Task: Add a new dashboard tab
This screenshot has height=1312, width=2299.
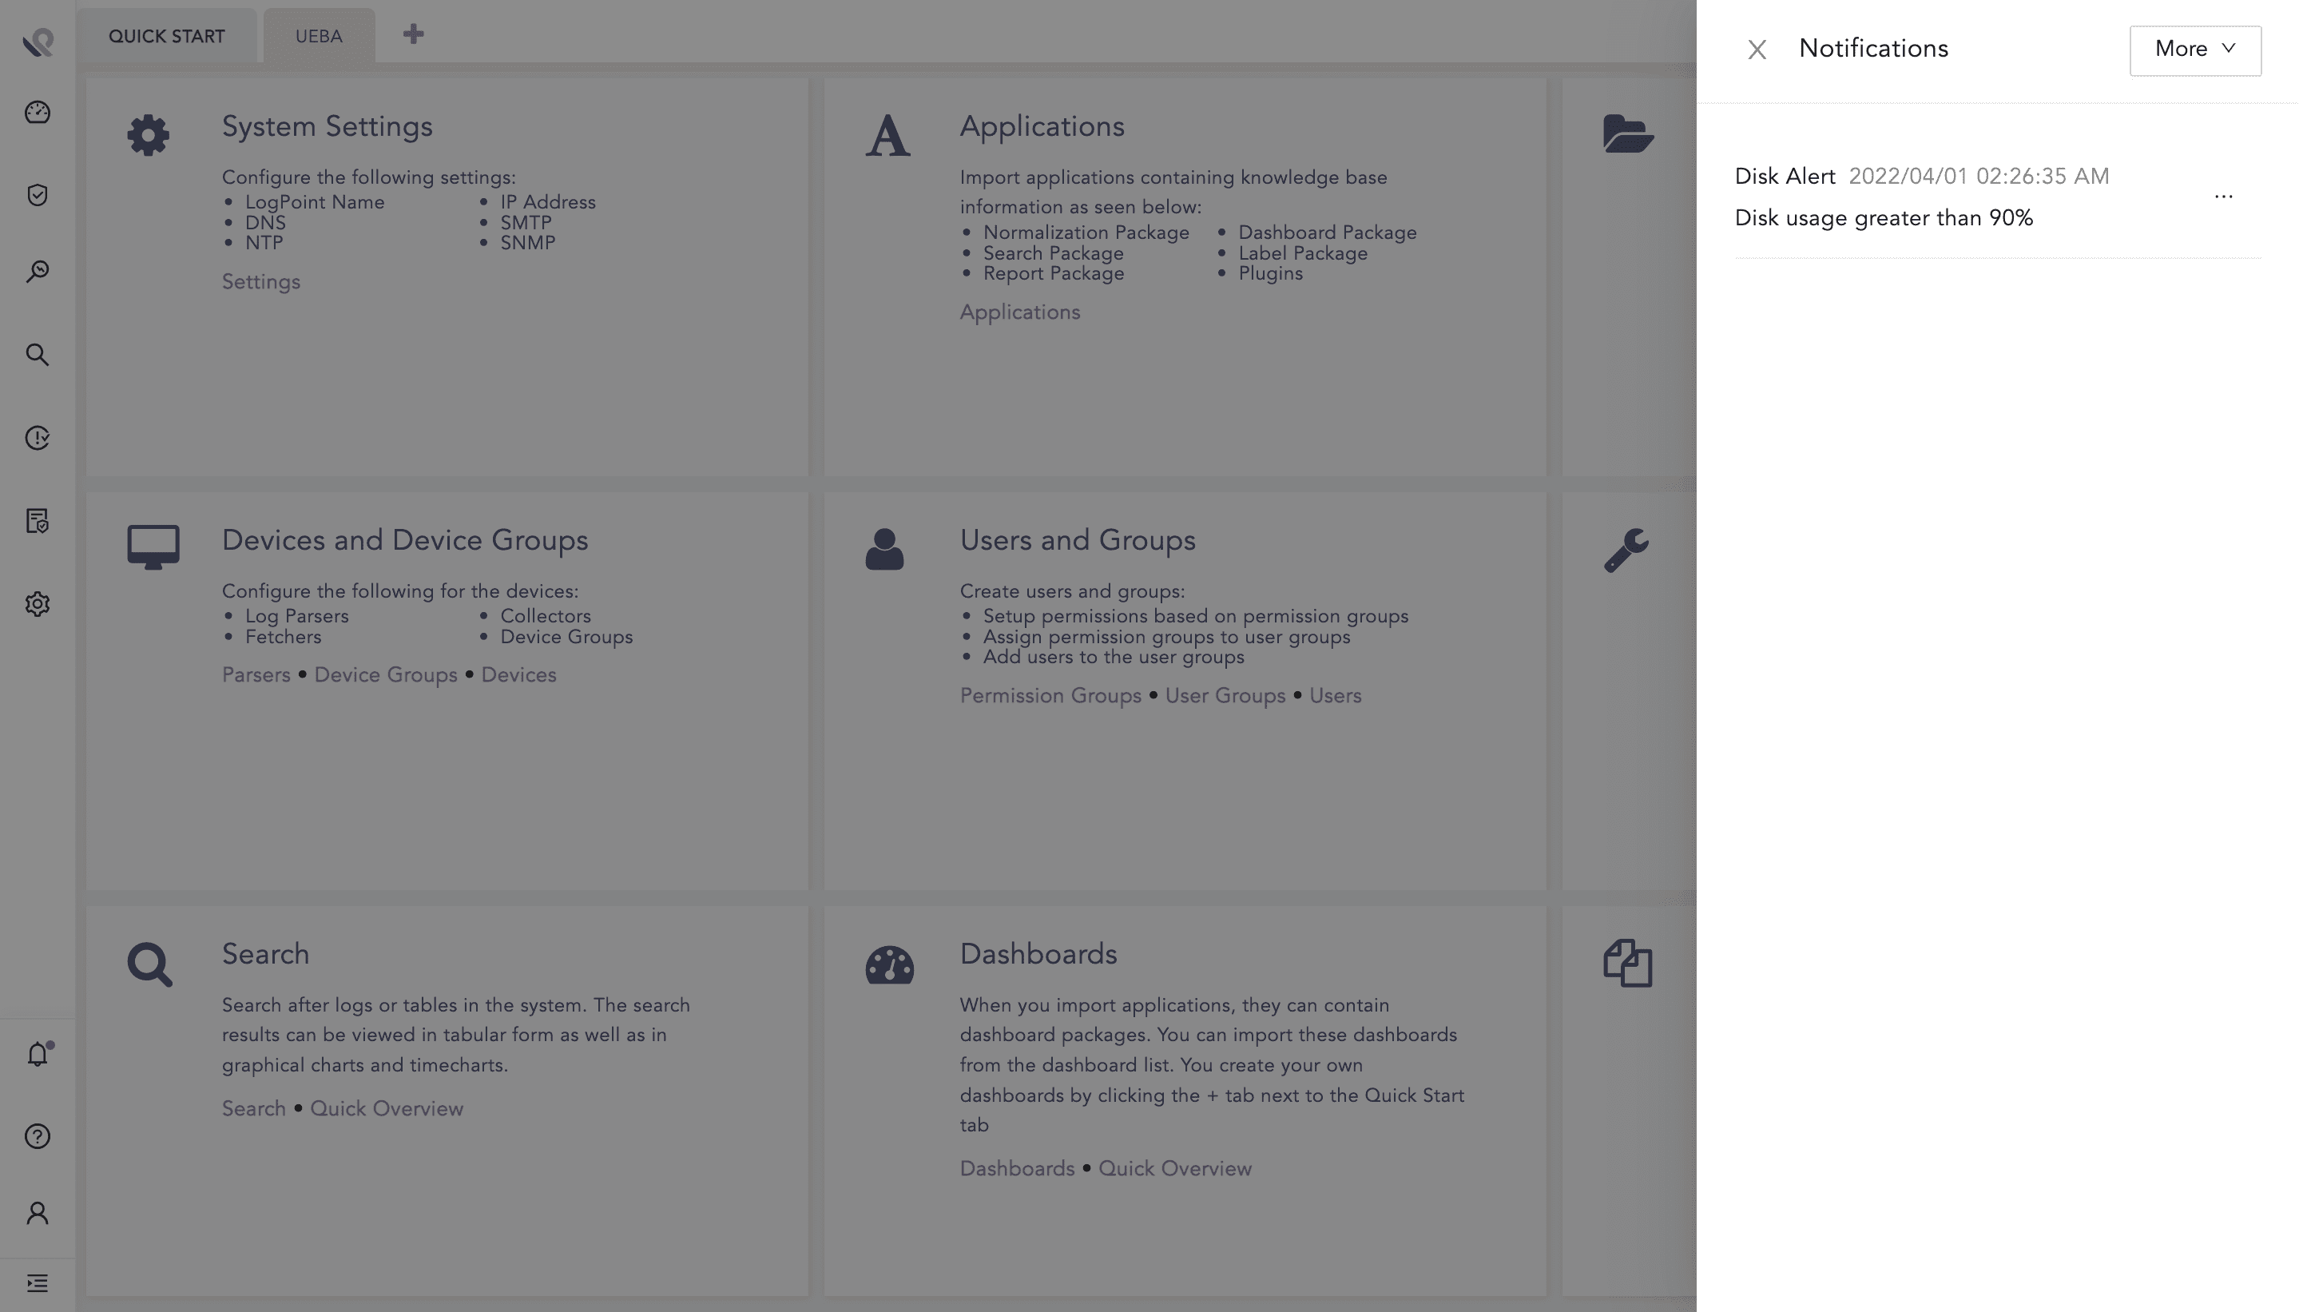Action: tap(414, 35)
